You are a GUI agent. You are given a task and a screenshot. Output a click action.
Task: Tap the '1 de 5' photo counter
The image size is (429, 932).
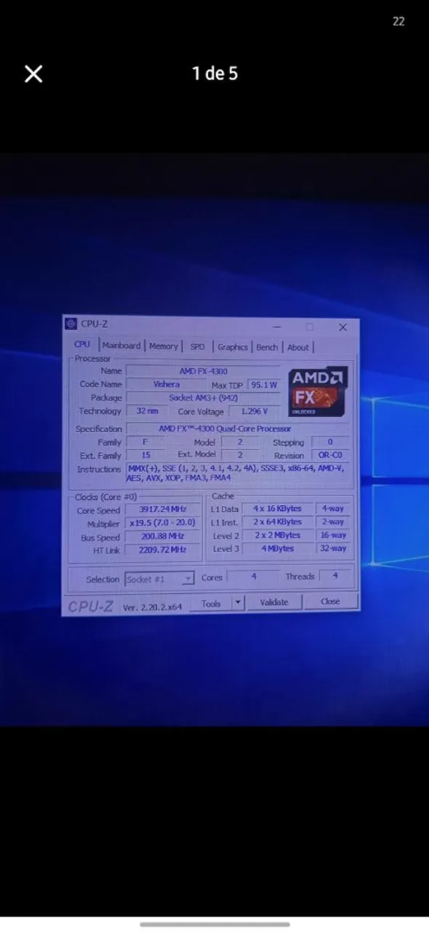tap(214, 73)
